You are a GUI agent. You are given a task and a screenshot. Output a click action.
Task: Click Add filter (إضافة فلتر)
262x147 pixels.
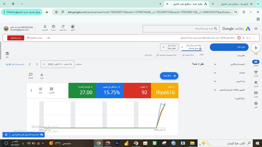pos(148,55)
